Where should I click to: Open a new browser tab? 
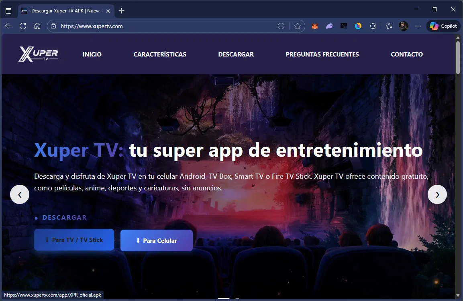[x=121, y=11]
